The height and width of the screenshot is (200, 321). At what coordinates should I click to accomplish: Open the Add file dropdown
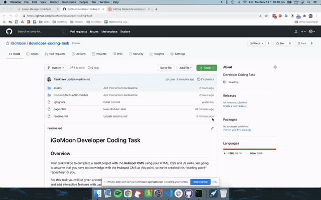click(x=186, y=68)
